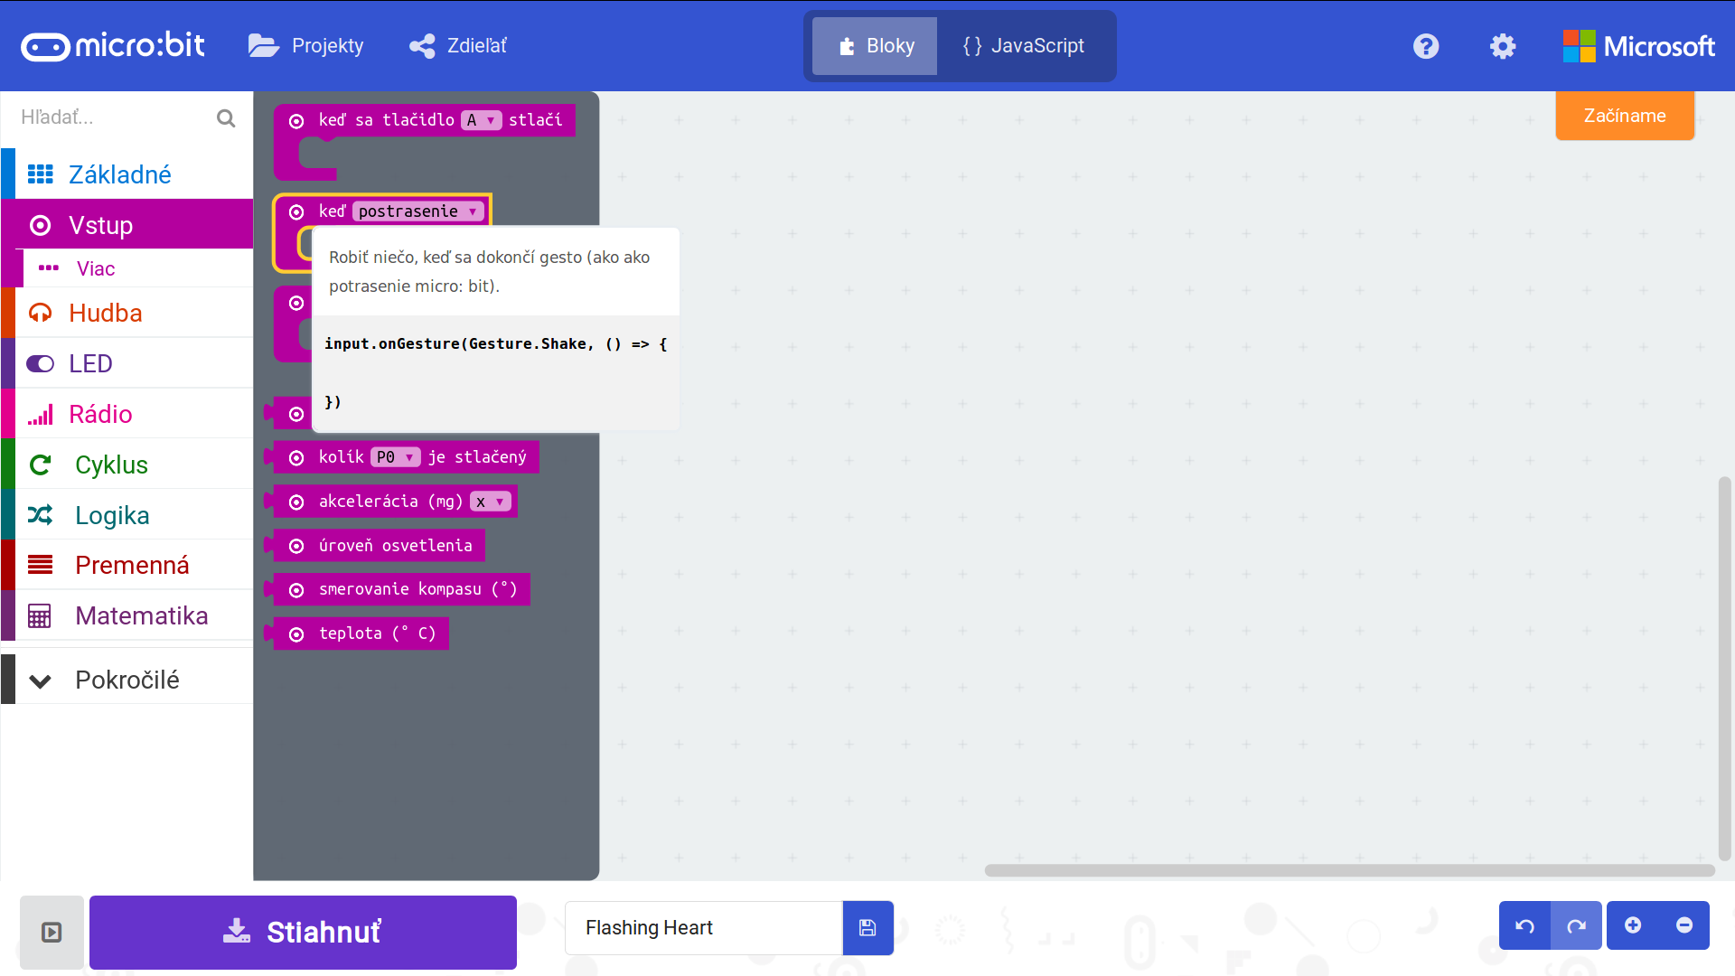The image size is (1735, 976).
Task: Zoom out the workspace
Action: (x=1684, y=925)
